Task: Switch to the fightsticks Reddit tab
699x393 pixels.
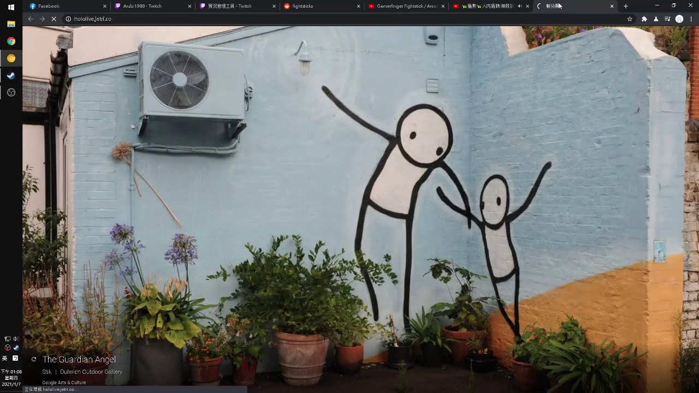Action: pyautogui.click(x=322, y=6)
